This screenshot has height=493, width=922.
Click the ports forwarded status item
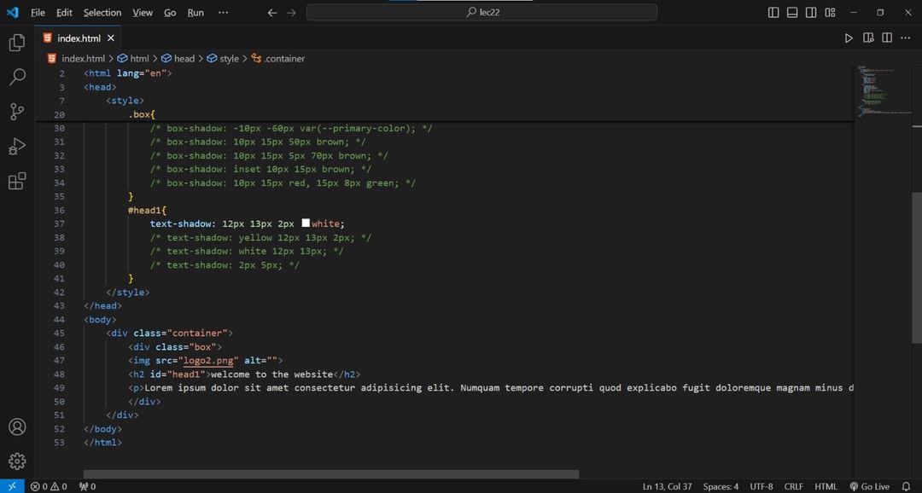tap(87, 486)
